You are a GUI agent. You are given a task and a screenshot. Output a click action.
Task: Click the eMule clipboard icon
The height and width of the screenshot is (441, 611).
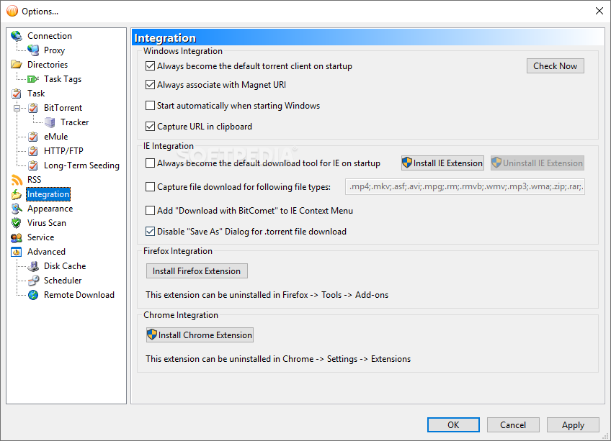[x=33, y=137]
